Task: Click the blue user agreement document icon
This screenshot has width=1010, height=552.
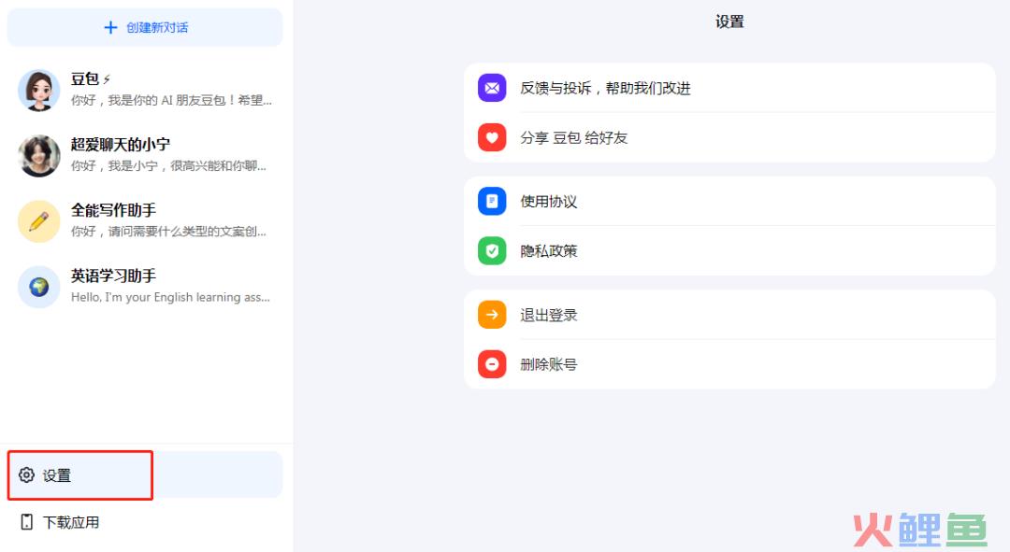Action: (x=491, y=201)
